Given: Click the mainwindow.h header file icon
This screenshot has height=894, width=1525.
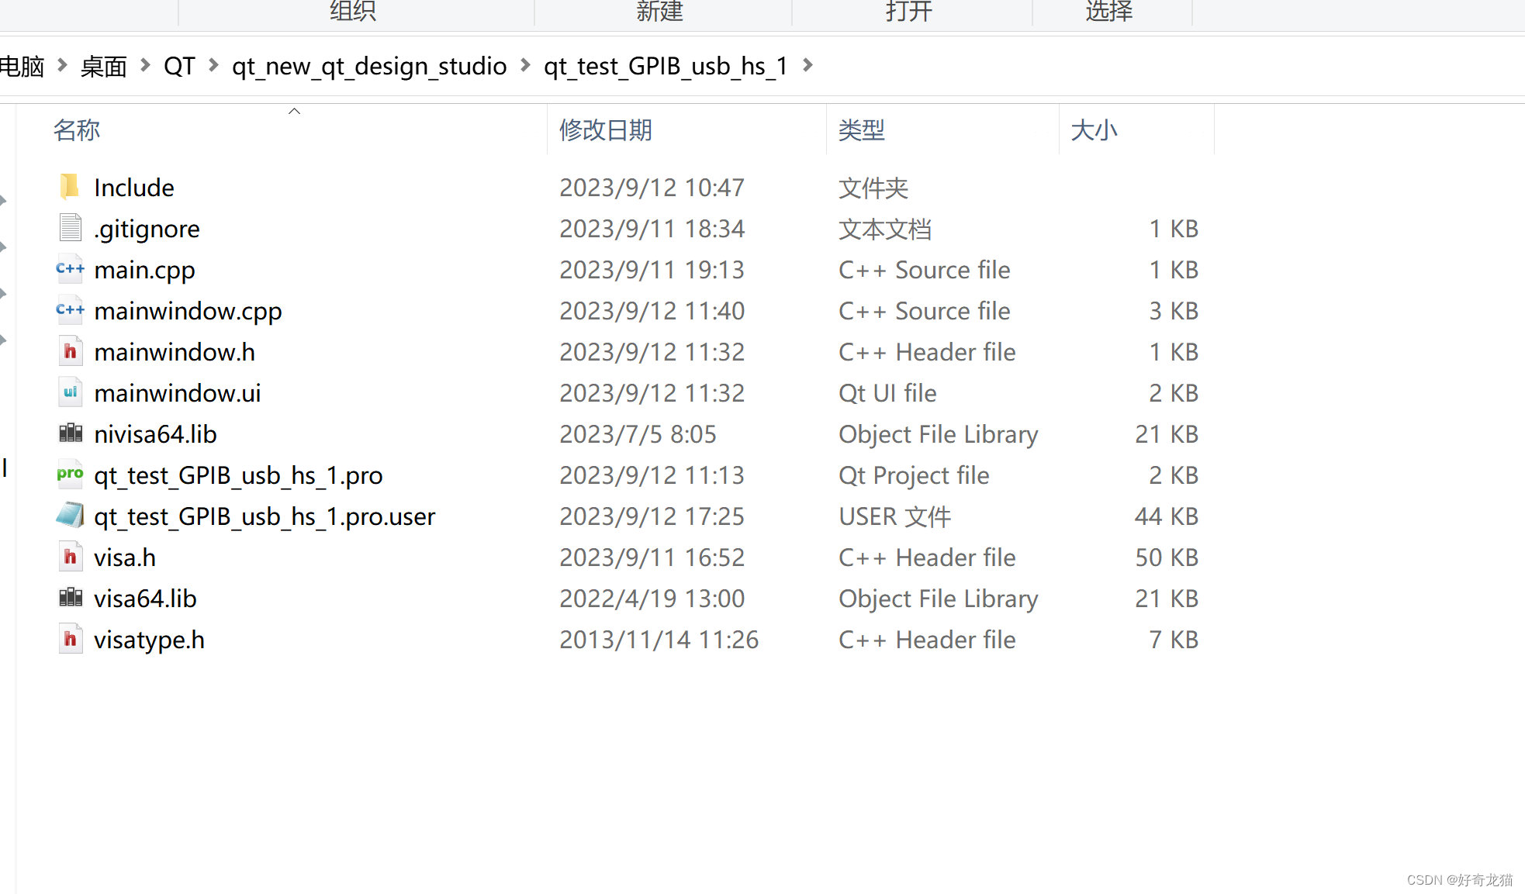Looking at the screenshot, I should click(x=70, y=351).
